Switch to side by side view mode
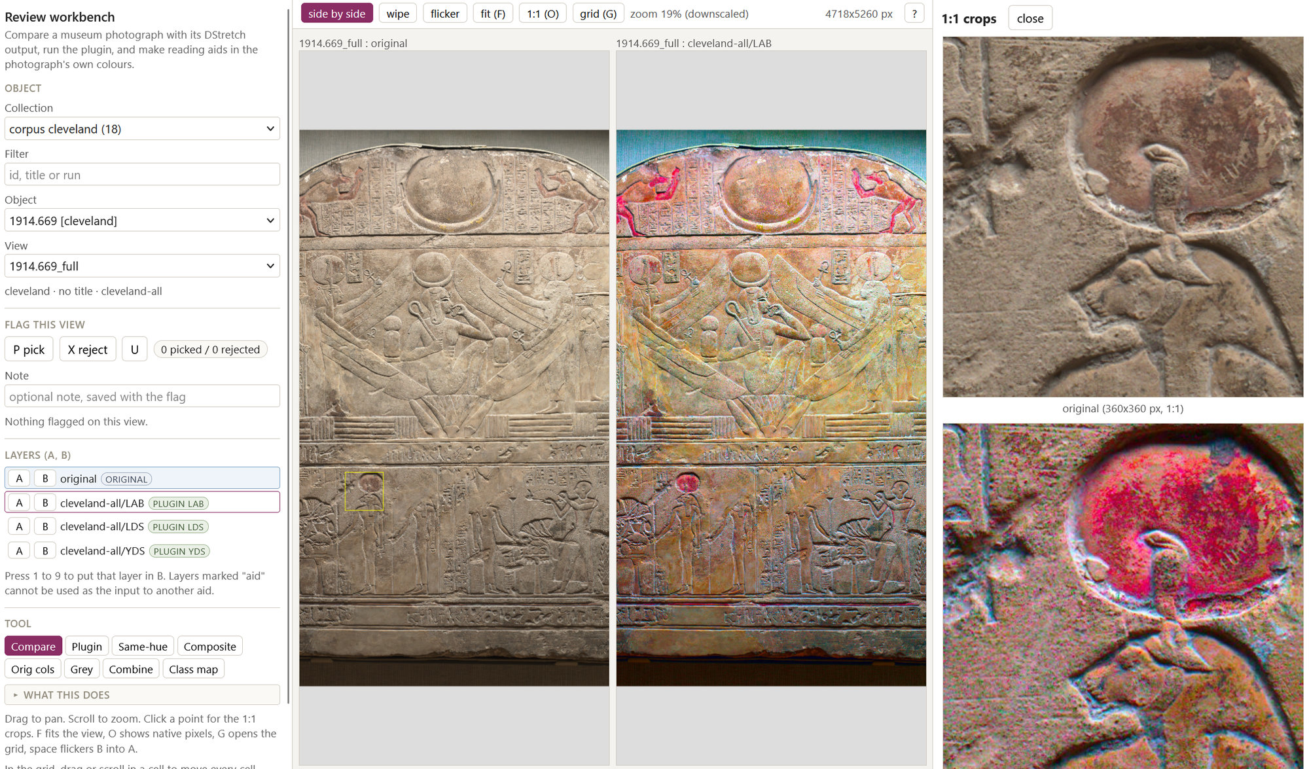Screen dimensions: 1309x769 (x=336, y=14)
